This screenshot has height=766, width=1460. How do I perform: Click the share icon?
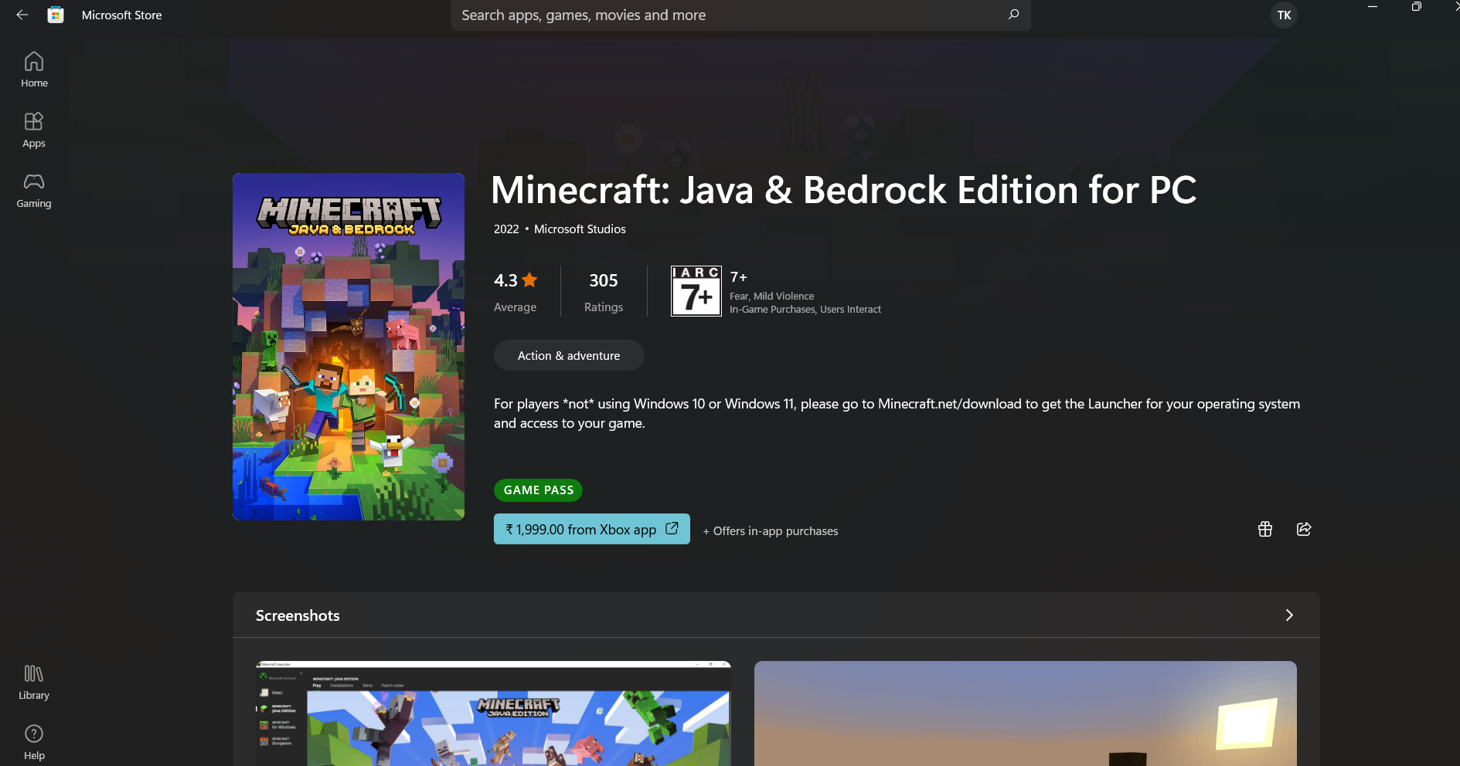click(1304, 529)
